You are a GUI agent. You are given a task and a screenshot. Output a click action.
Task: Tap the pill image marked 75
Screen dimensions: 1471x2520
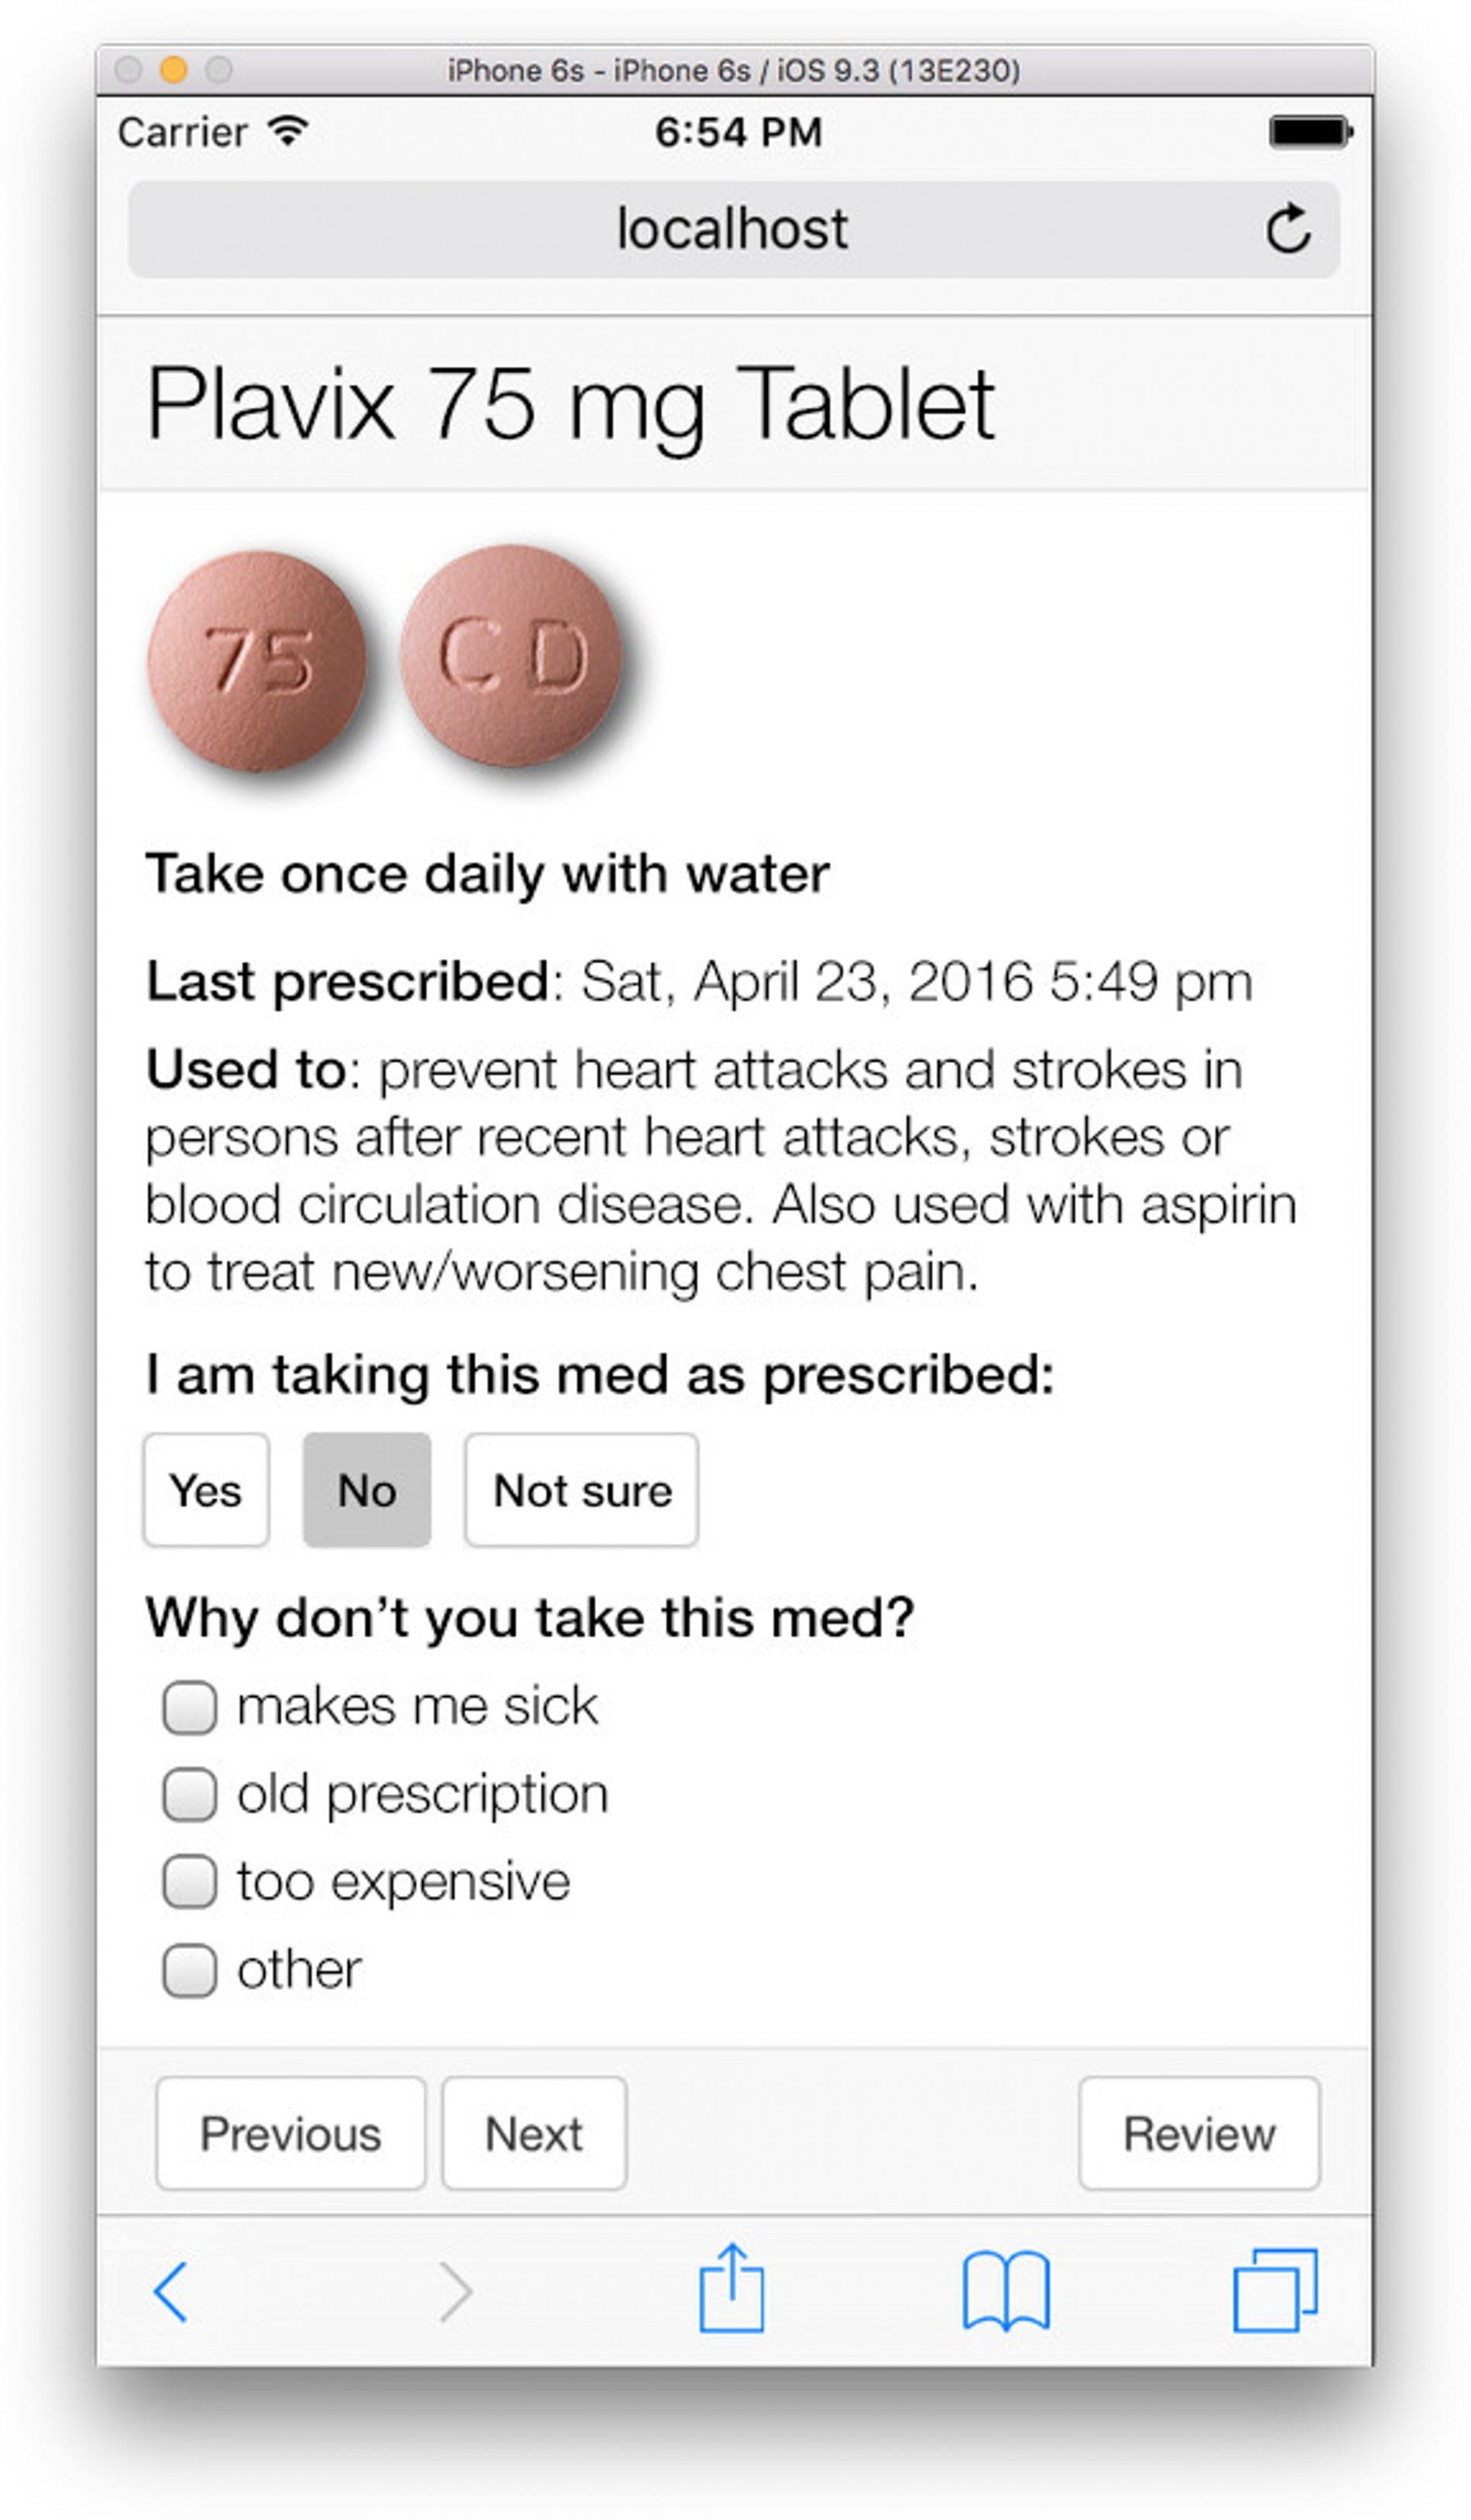pyautogui.click(x=257, y=661)
